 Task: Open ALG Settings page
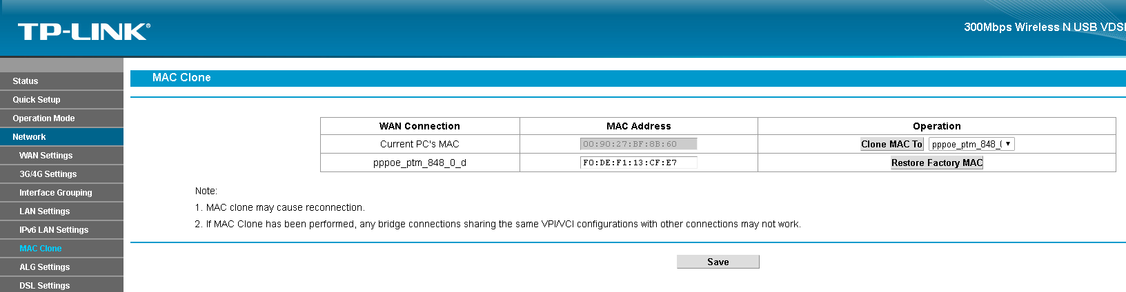44,267
